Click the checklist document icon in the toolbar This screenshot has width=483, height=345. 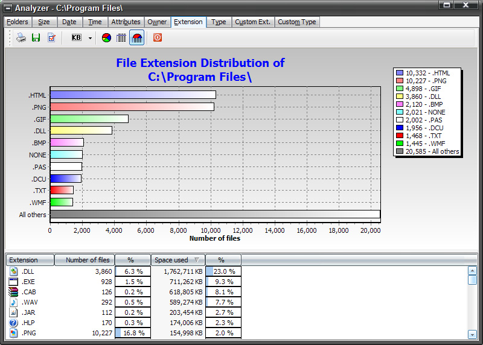[x=51, y=37]
